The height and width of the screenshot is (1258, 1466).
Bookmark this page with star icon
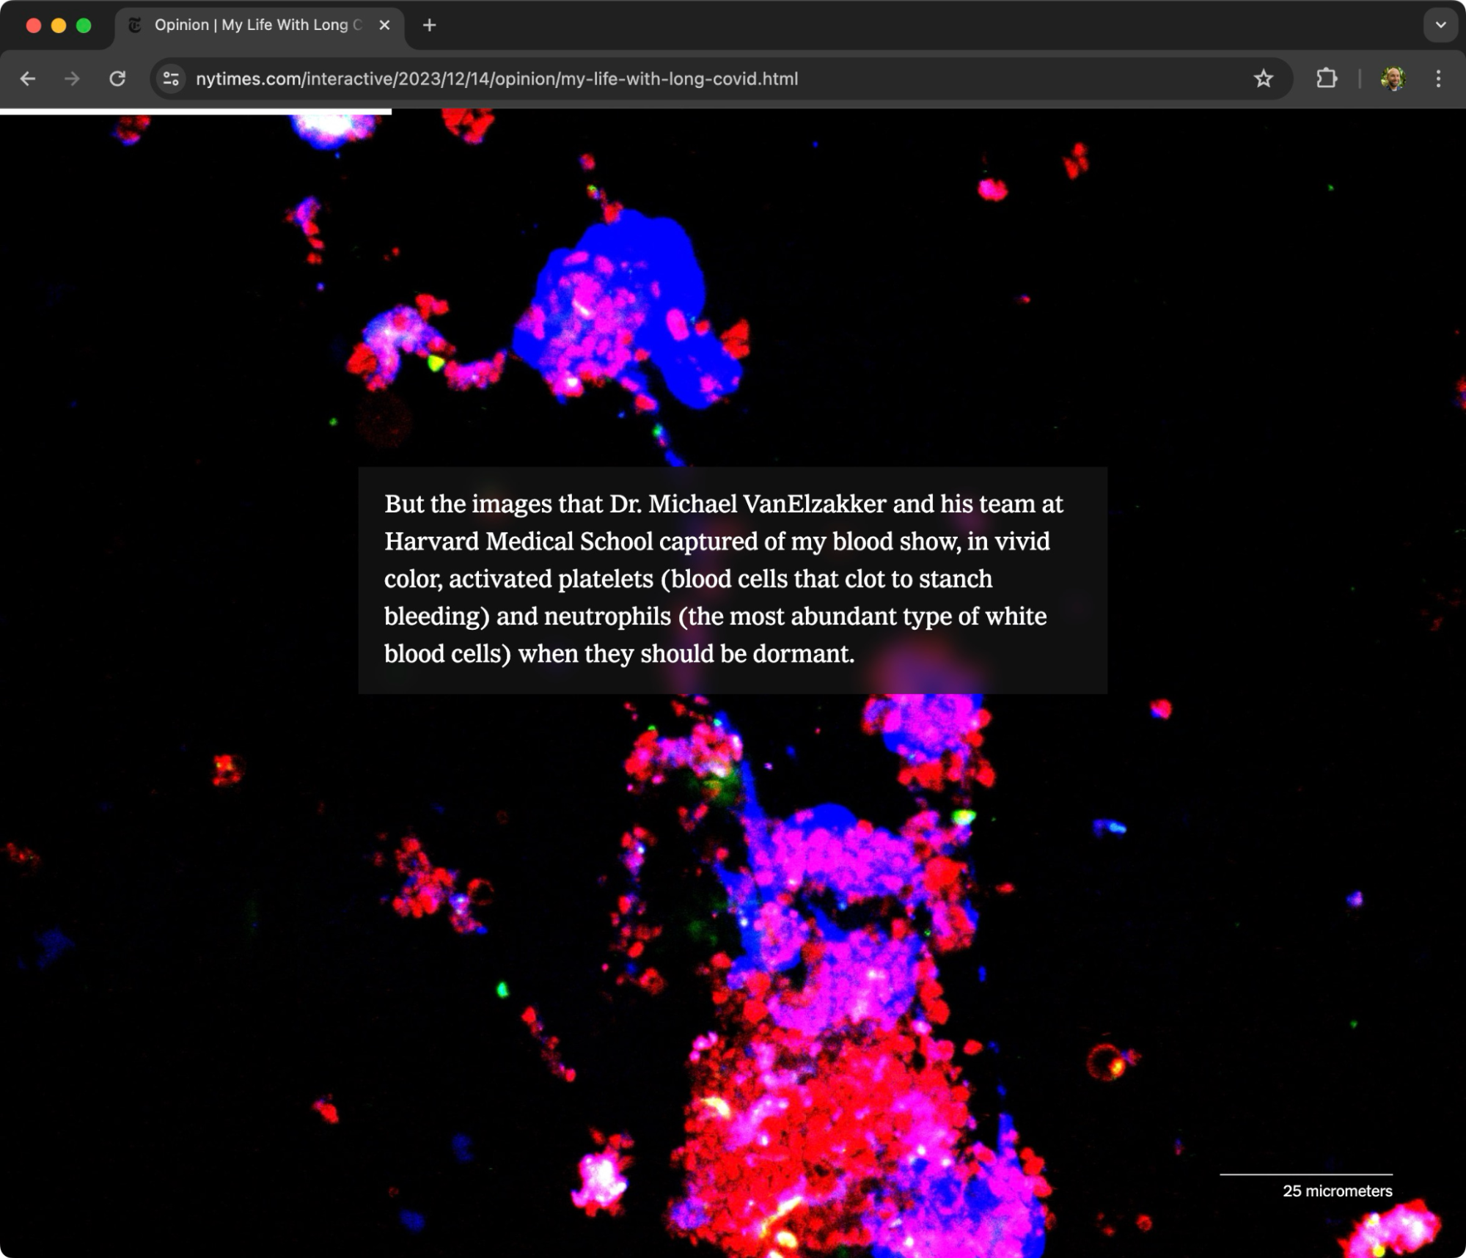1263,78
